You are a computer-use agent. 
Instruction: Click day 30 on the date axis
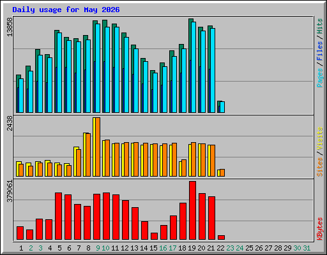pyautogui.click(x=297, y=248)
